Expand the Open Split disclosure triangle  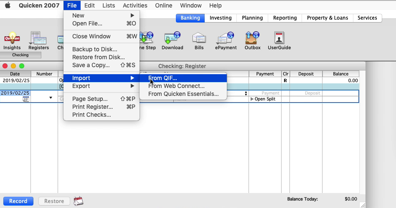252,99
